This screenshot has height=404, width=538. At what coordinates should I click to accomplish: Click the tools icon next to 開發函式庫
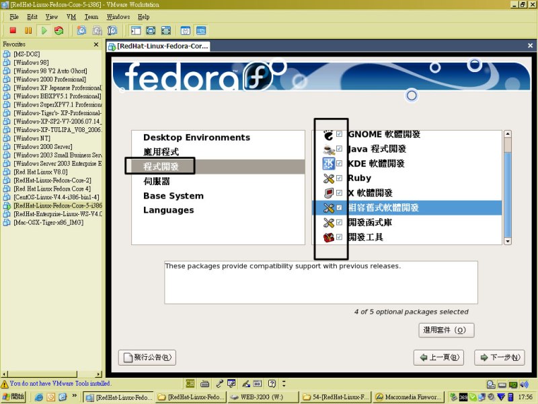click(328, 223)
